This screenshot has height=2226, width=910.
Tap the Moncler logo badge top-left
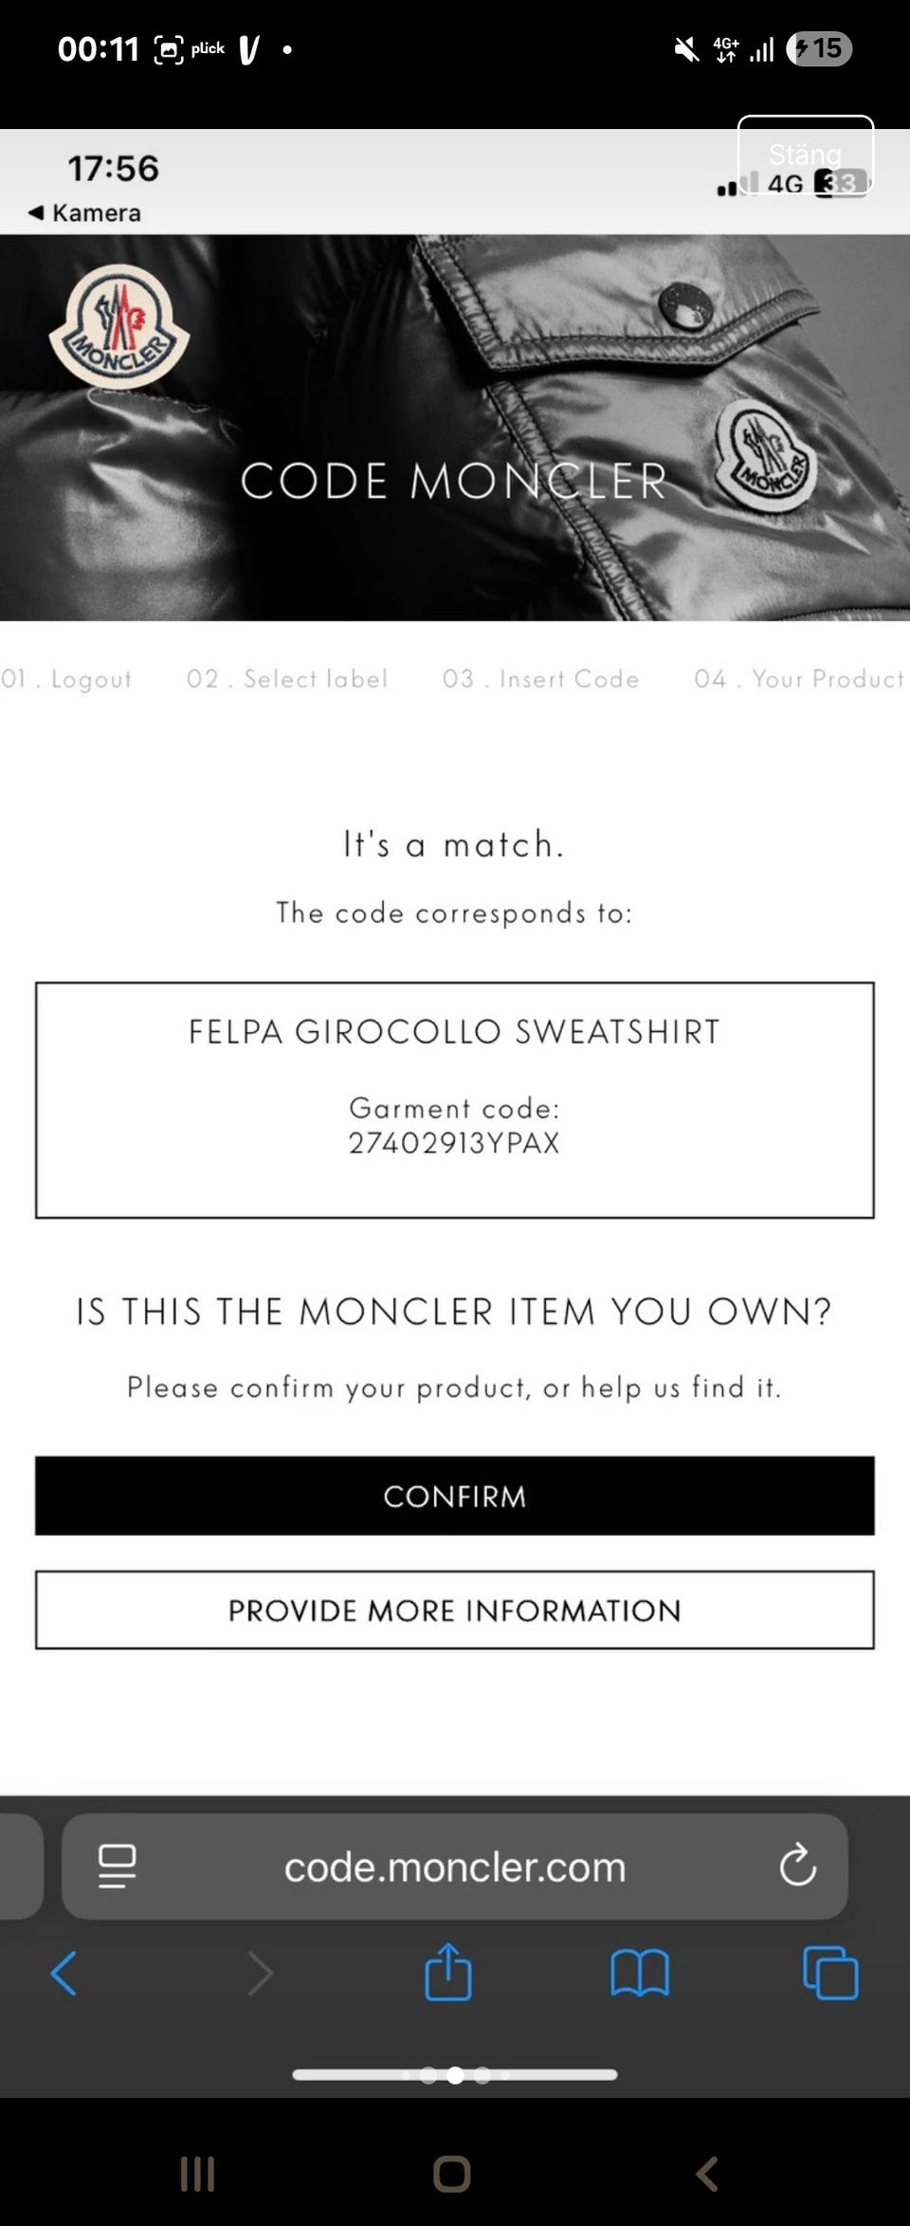(x=118, y=327)
